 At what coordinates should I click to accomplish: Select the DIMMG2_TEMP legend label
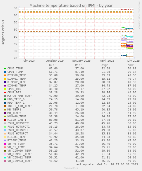17,82
